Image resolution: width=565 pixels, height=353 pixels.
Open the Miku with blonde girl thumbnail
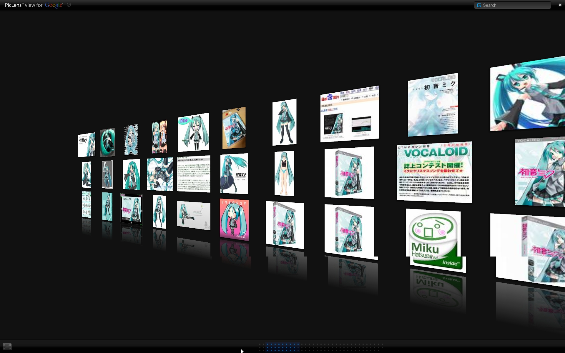click(159, 136)
